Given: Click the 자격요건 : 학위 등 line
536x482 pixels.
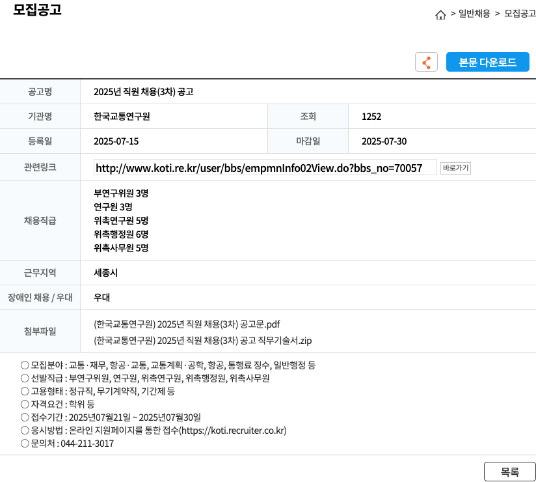Looking at the screenshot, I should (57, 404).
